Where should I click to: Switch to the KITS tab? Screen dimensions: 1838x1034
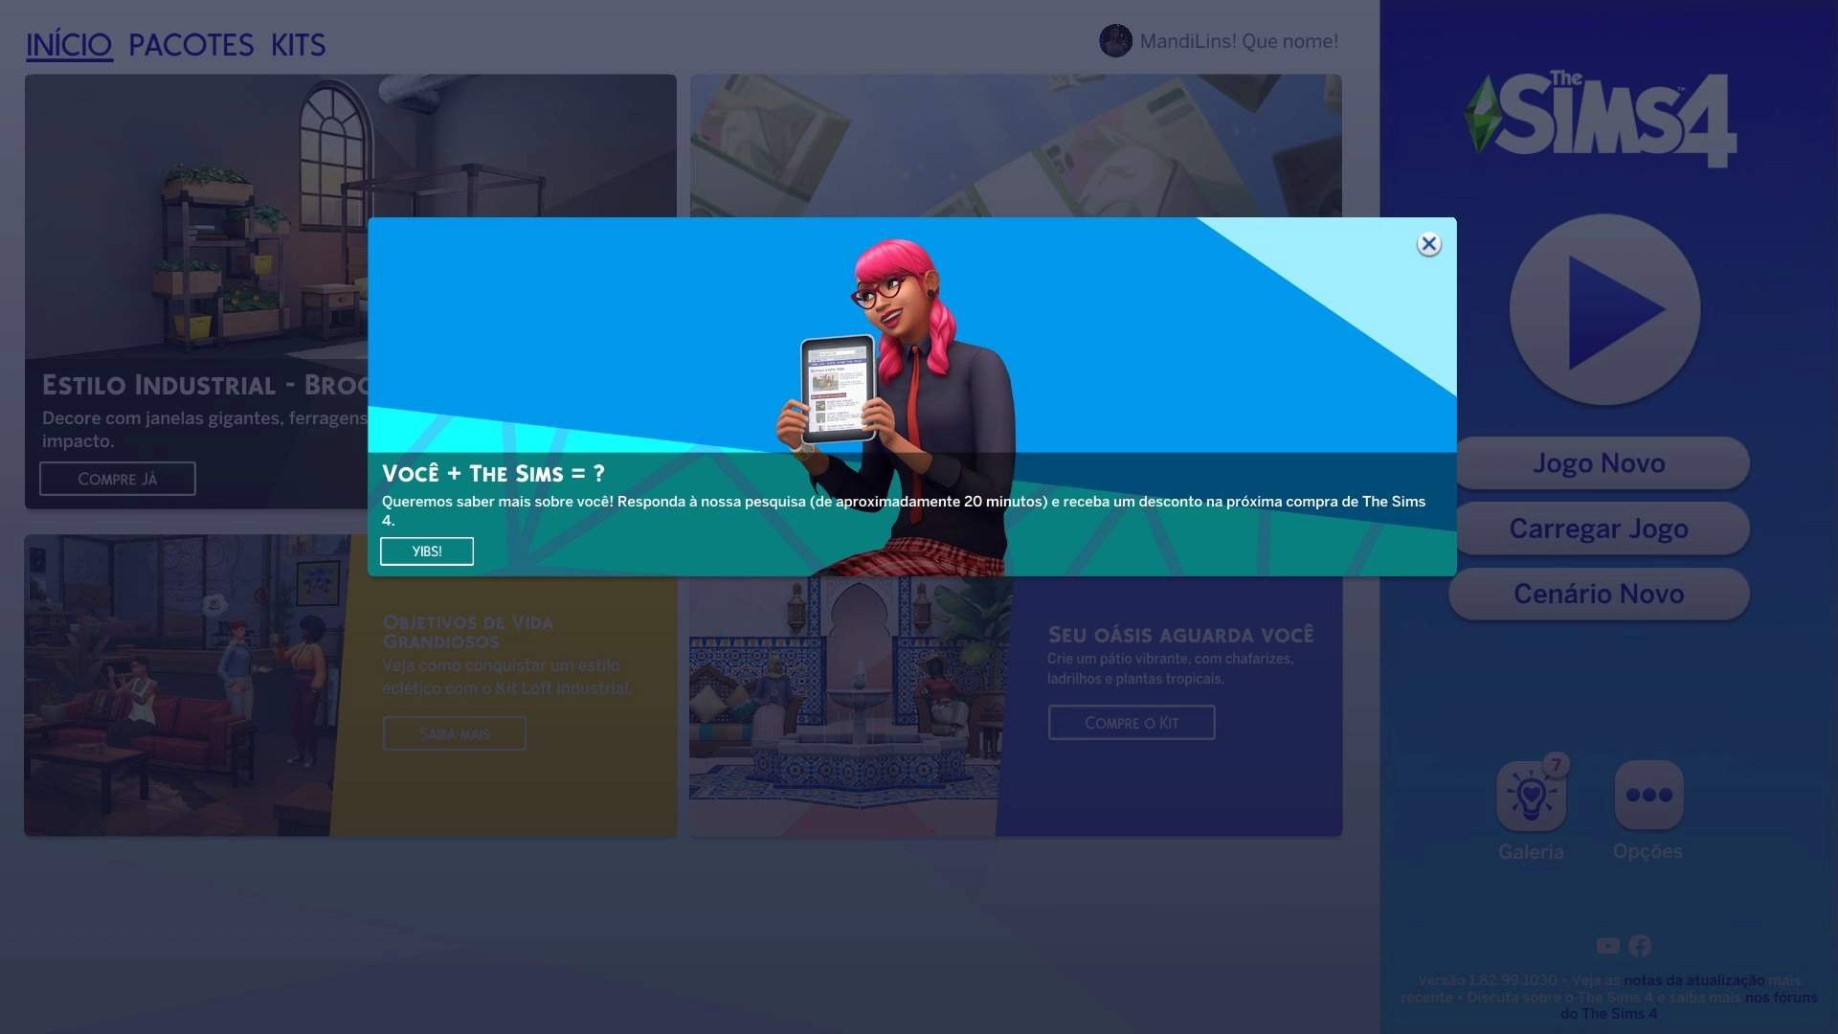(298, 45)
